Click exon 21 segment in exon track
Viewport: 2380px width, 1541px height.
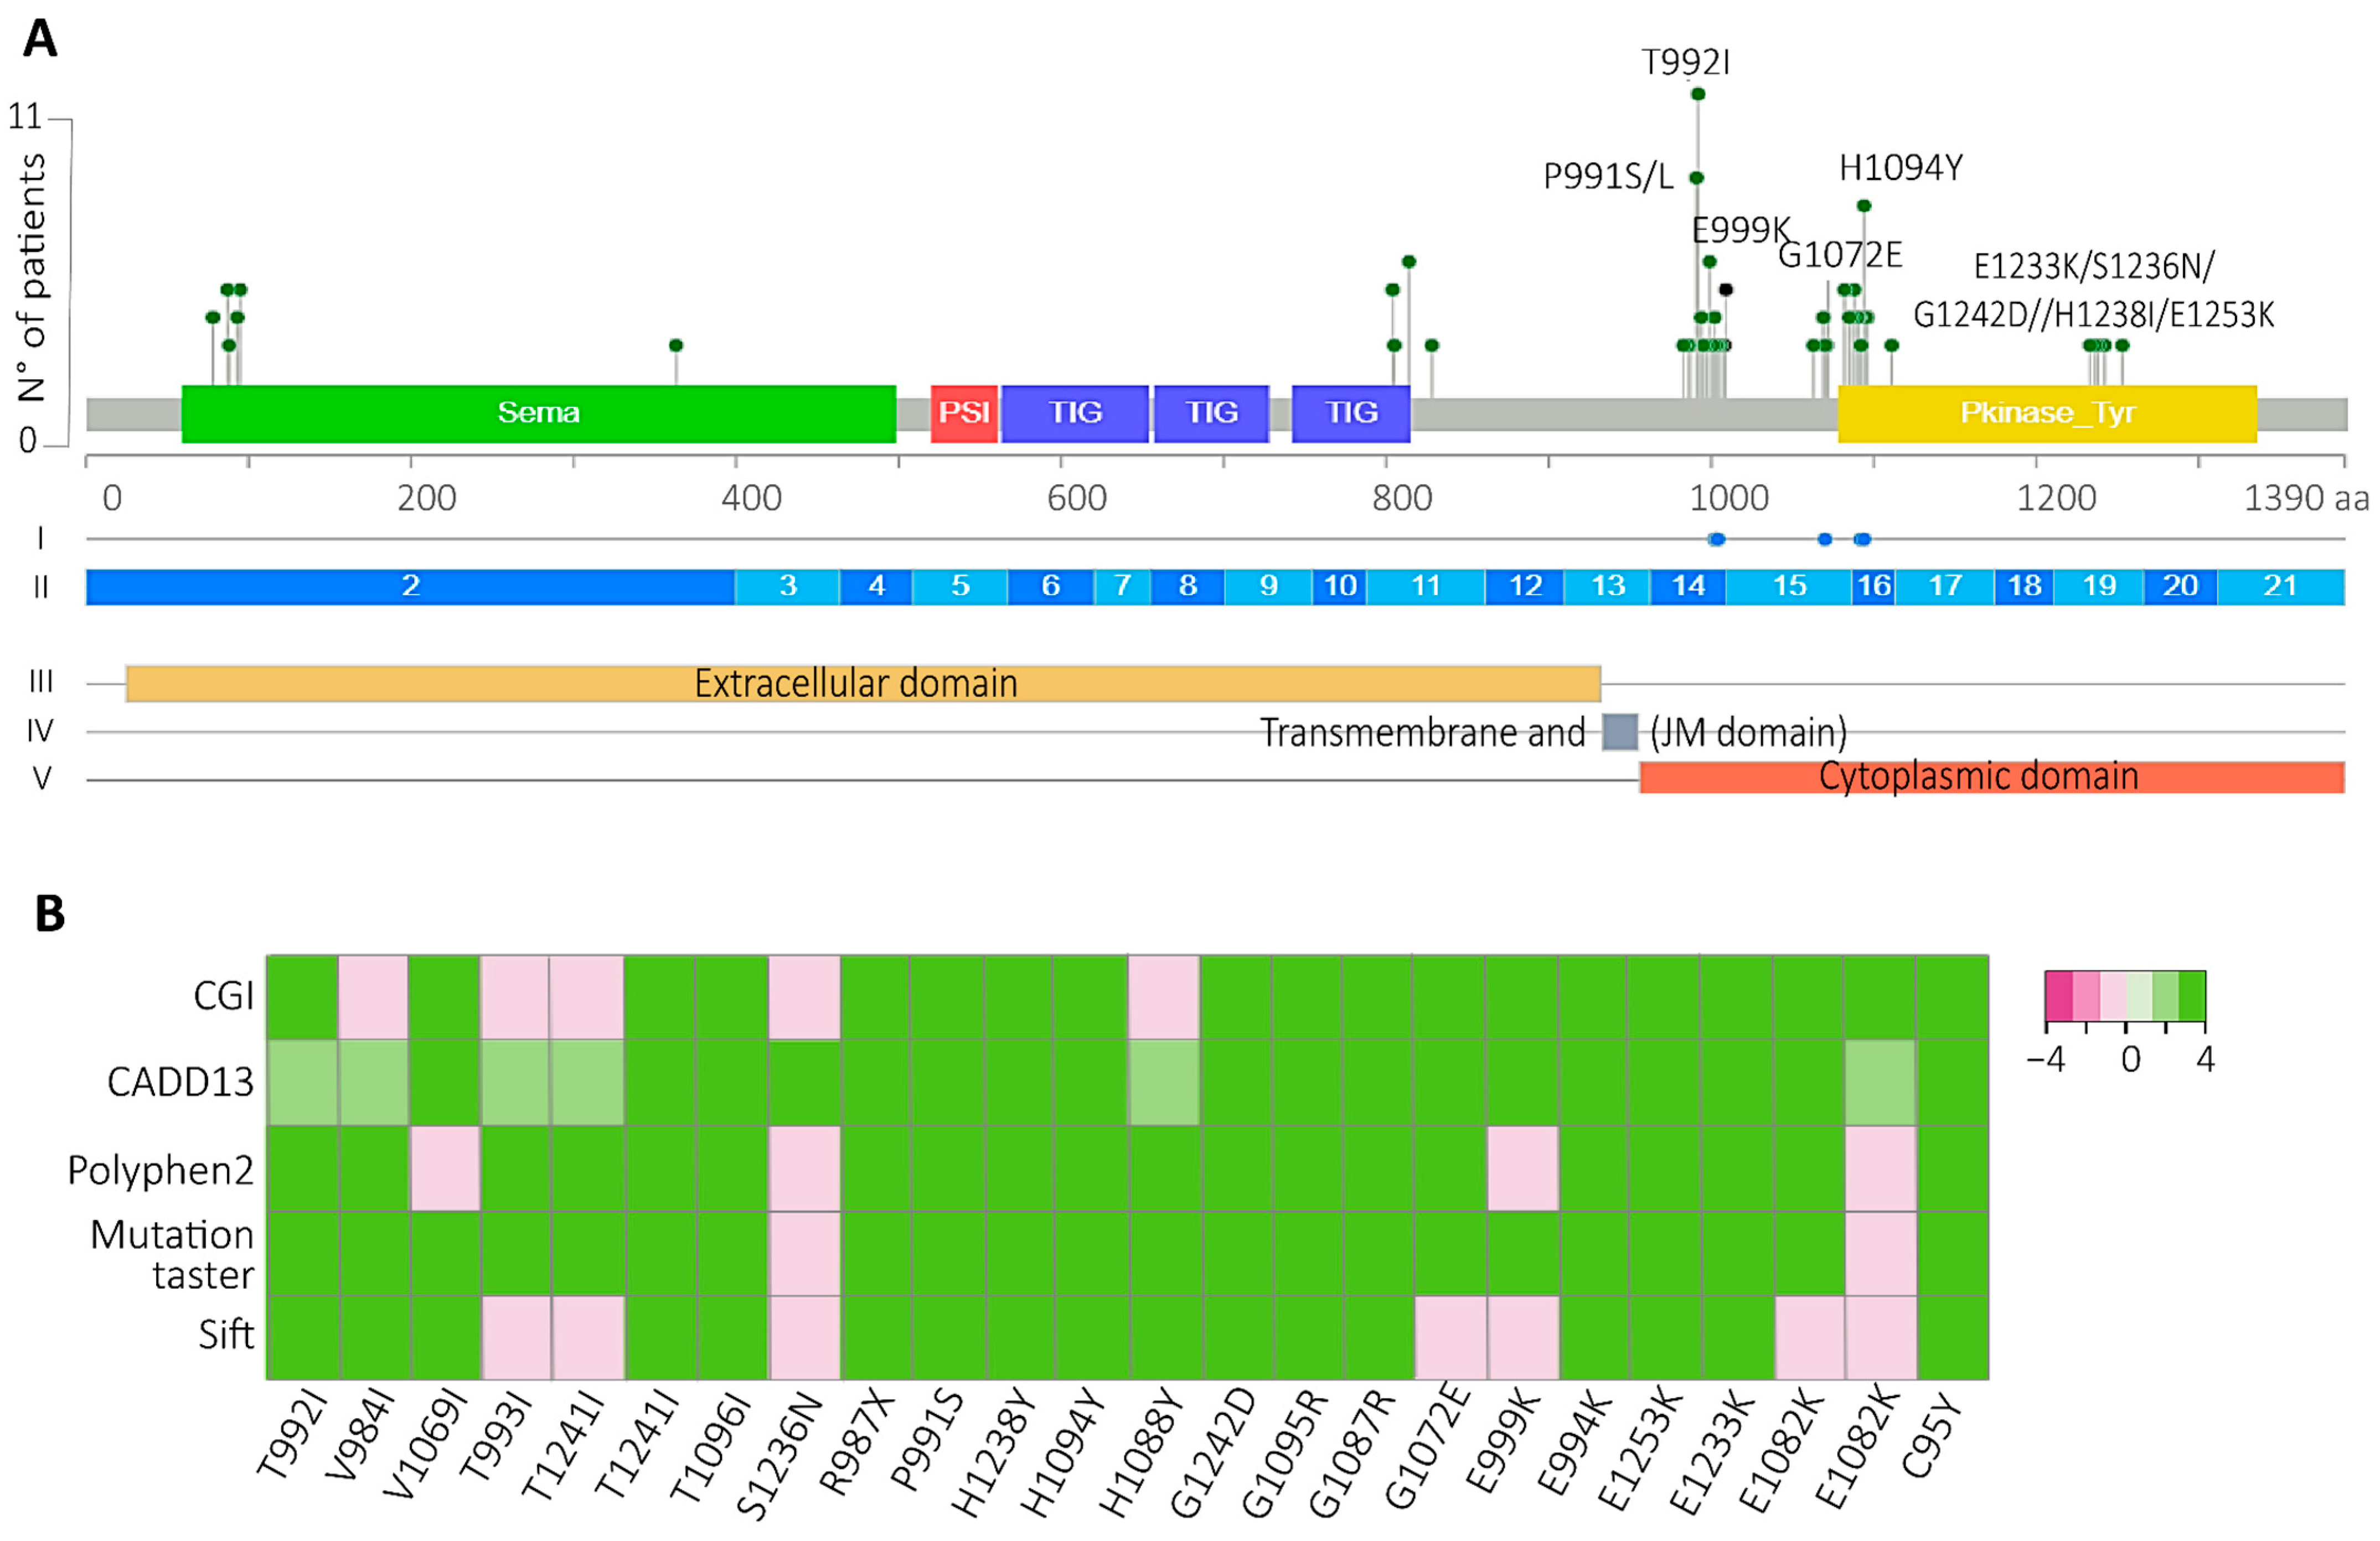click(x=2280, y=586)
